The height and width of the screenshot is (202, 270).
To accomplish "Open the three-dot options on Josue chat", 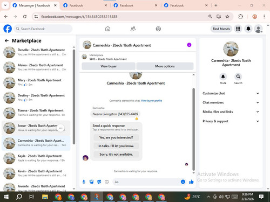I will point(60,128).
